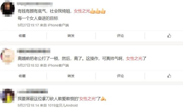Click 1019宝贝儿Android source link
The width and height of the screenshot is (183, 108).
coord(63,105)
